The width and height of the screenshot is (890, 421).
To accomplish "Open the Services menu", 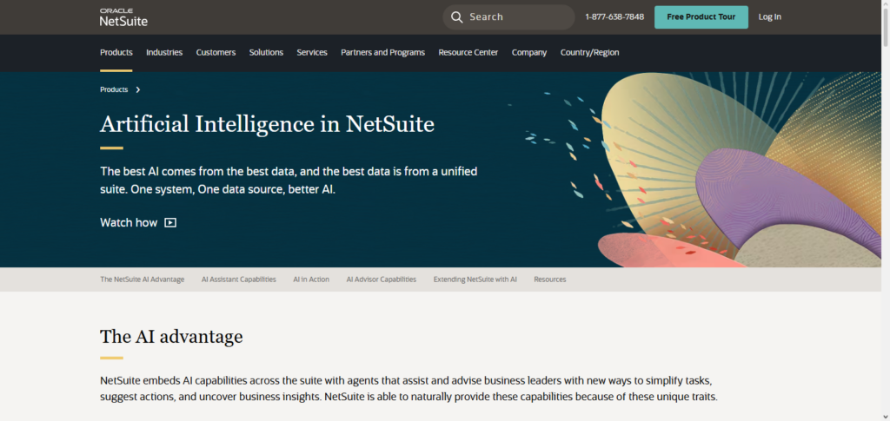I will (312, 52).
